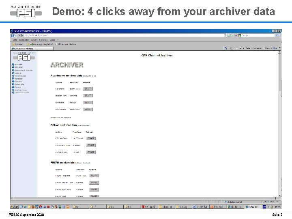Click the Windows Start button
Screen dimensions: 292x219
[15, 207]
